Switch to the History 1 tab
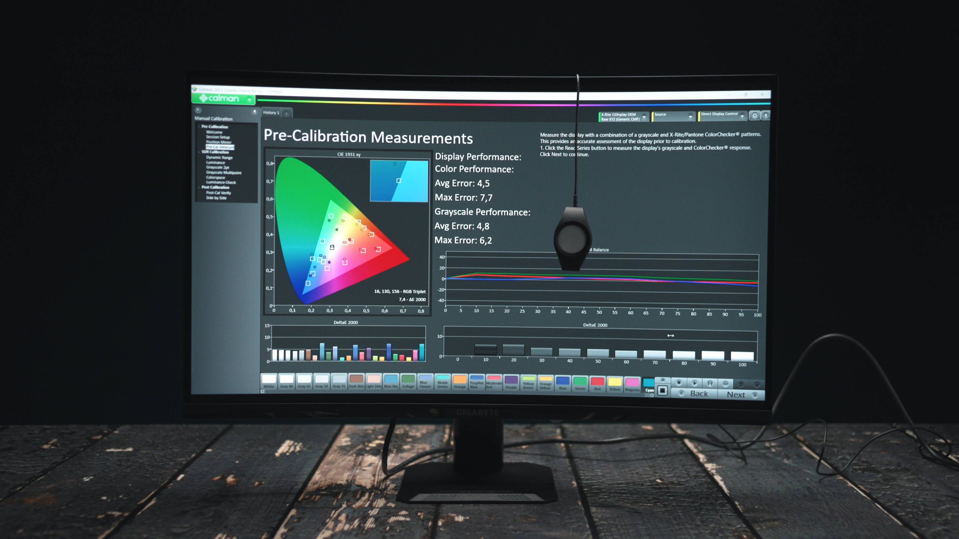Image resolution: width=959 pixels, height=539 pixels. coord(271,113)
